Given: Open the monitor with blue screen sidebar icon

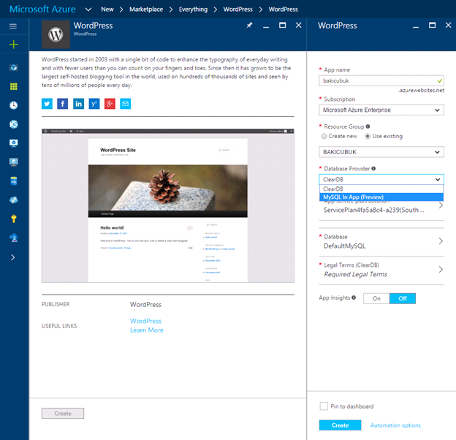Looking at the screenshot, I should [x=13, y=143].
